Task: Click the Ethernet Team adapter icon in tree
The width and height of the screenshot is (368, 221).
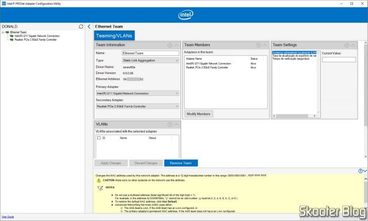Action: [x=7, y=32]
